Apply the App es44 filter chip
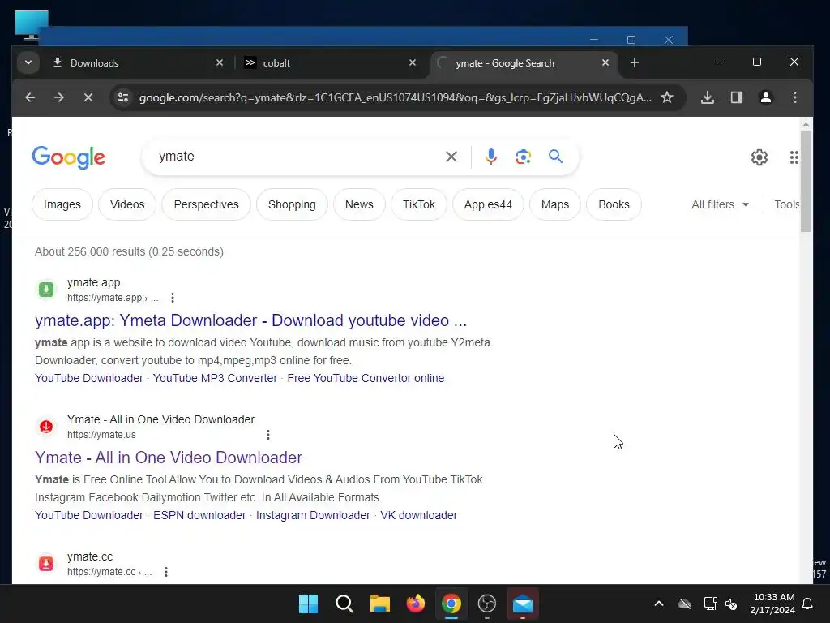 coord(488,204)
